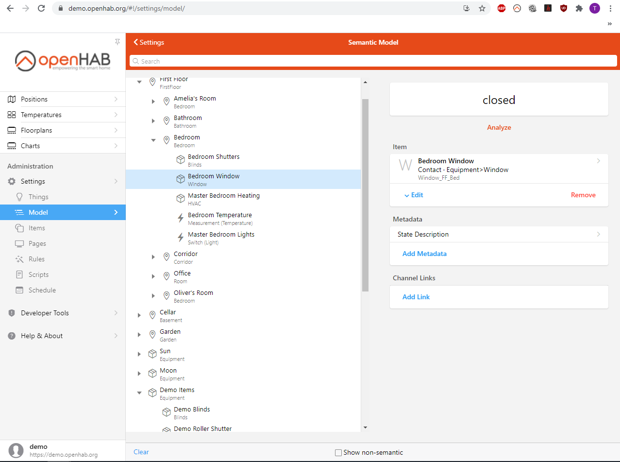Click the bookmark star icon in address bar
620x462 pixels.
click(482, 8)
